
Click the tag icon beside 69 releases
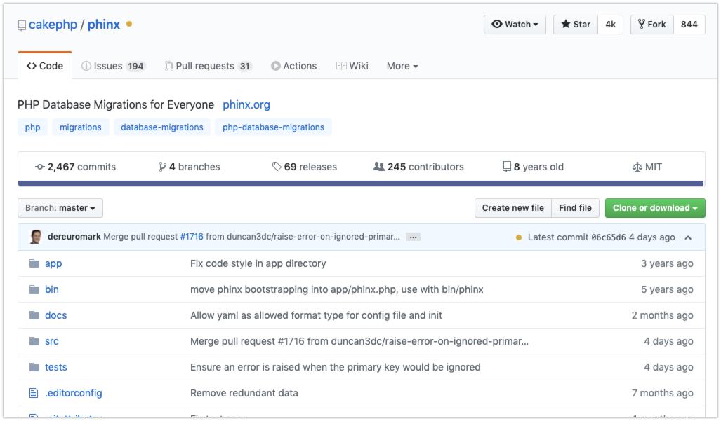coord(277,167)
